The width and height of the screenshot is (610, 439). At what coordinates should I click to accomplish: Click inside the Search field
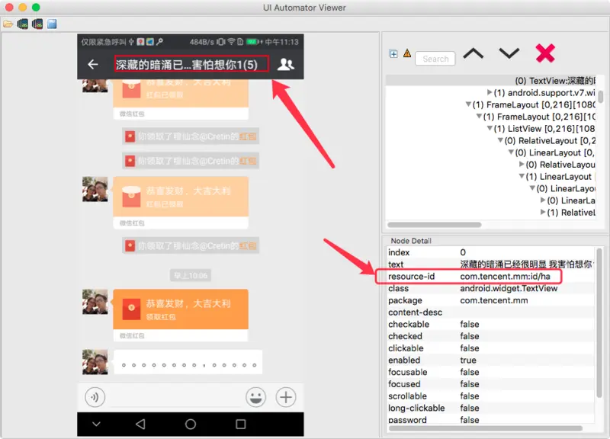pyautogui.click(x=435, y=59)
